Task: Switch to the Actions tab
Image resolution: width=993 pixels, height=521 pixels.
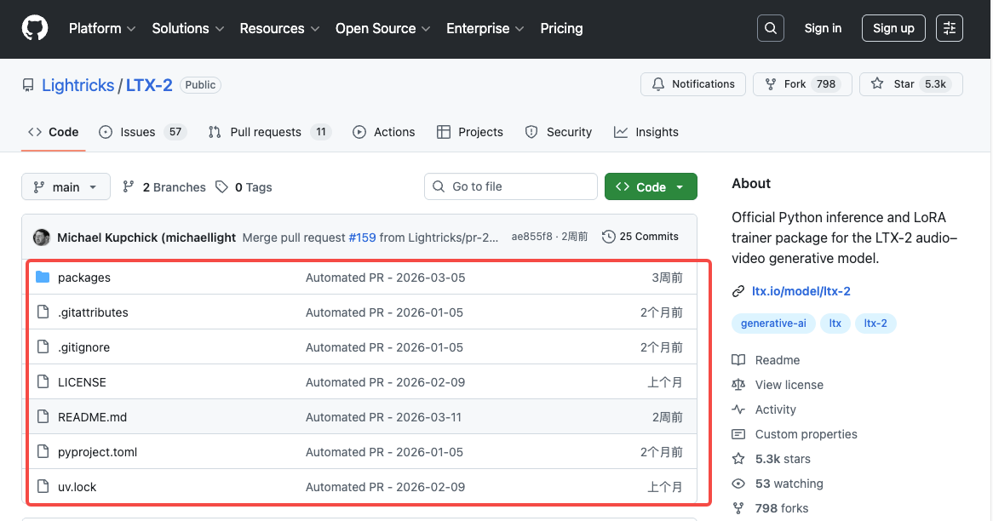Action: coord(384,132)
